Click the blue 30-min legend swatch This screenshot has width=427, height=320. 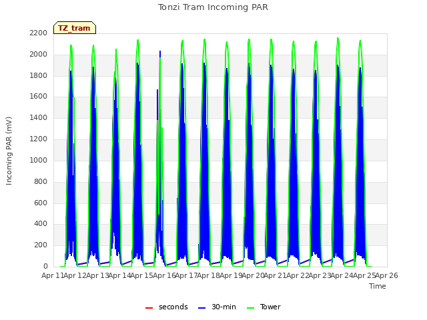coord(201,308)
